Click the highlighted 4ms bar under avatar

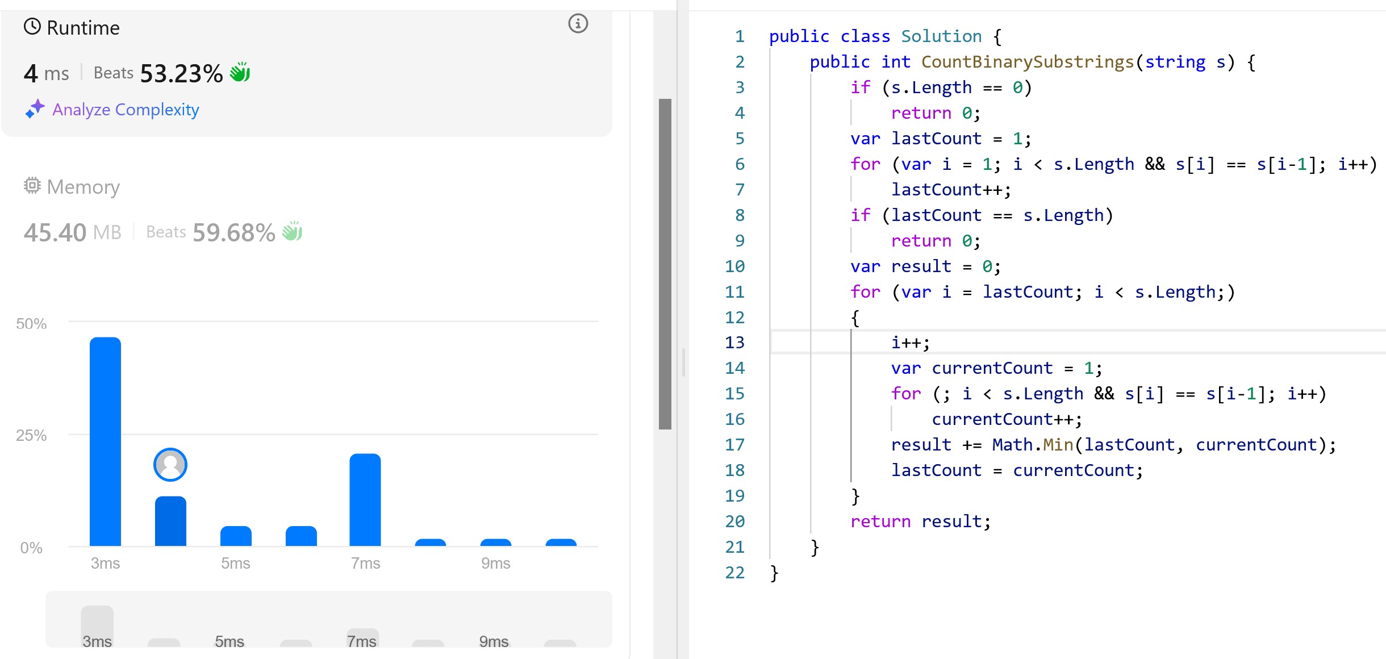coord(170,521)
